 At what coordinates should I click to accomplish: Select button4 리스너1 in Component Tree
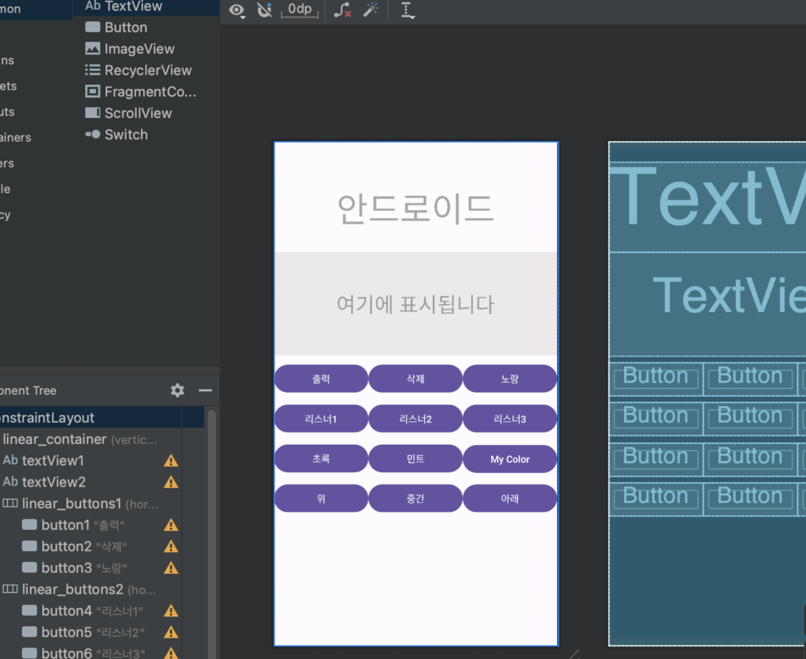[91, 611]
